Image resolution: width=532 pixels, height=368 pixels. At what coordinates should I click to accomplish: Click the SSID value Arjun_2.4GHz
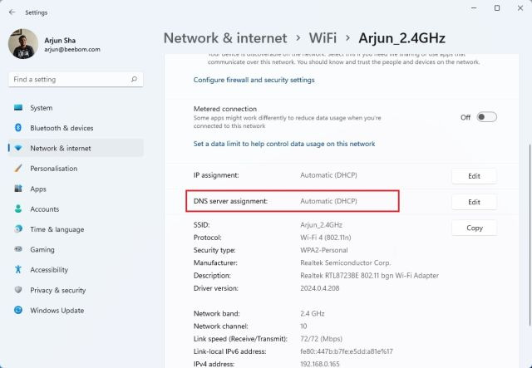click(x=321, y=225)
